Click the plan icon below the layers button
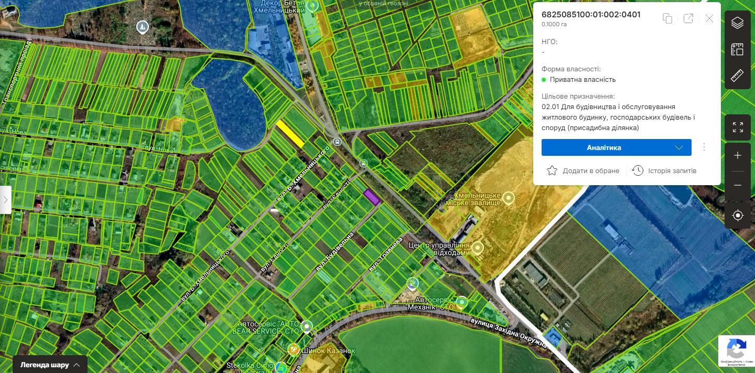 737,49
